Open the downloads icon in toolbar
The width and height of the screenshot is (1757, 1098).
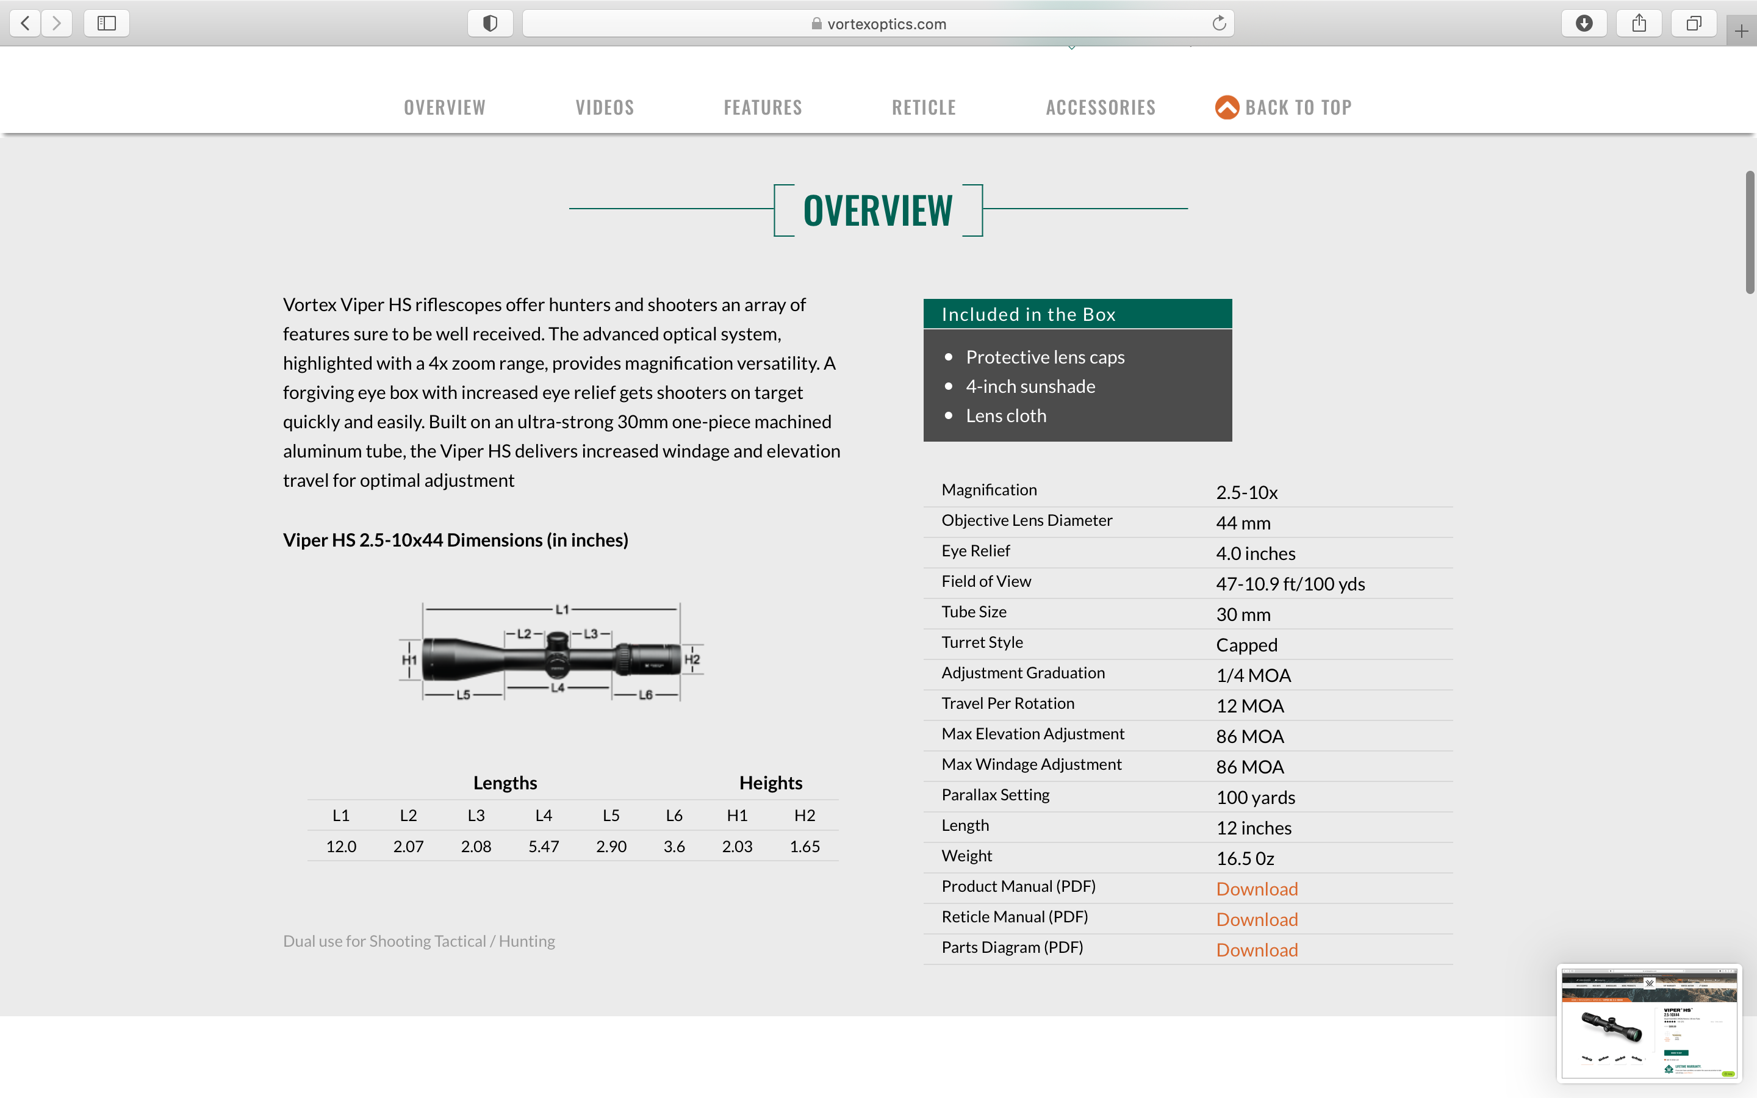tap(1584, 23)
